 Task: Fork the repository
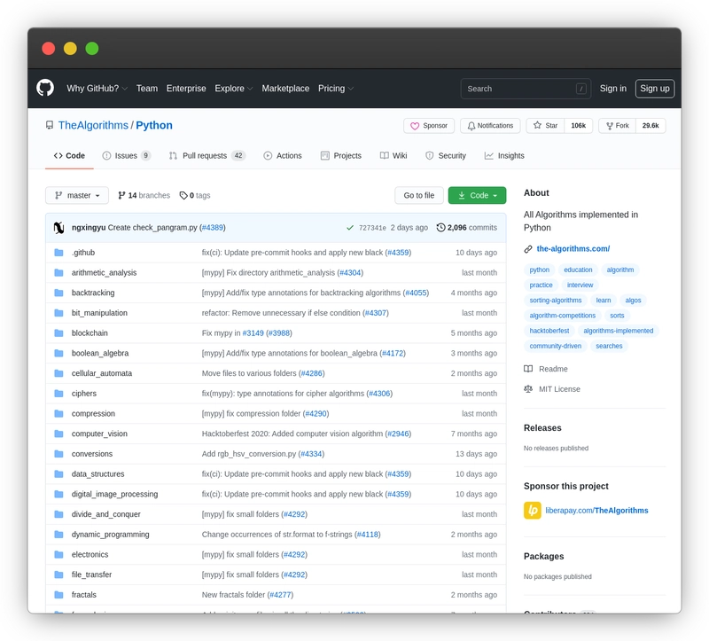(x=617, y=126)
